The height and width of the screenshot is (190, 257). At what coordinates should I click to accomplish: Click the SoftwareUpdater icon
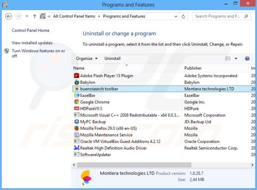click(77, 155)
